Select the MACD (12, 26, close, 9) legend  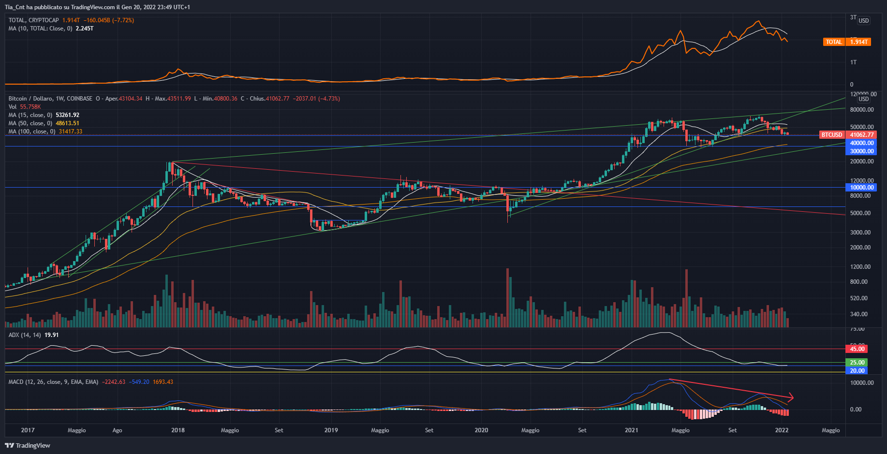[54, 382]
